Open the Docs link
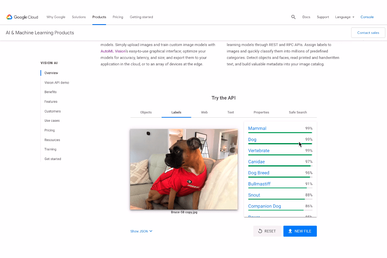The image size is (387, 258). click(306, 17)
